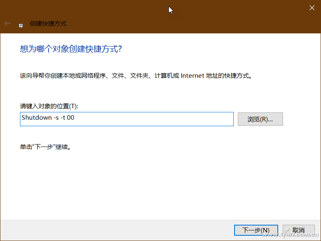Click the text 单击"下一步"继续。
321x241 pixels.
[45, 147]
